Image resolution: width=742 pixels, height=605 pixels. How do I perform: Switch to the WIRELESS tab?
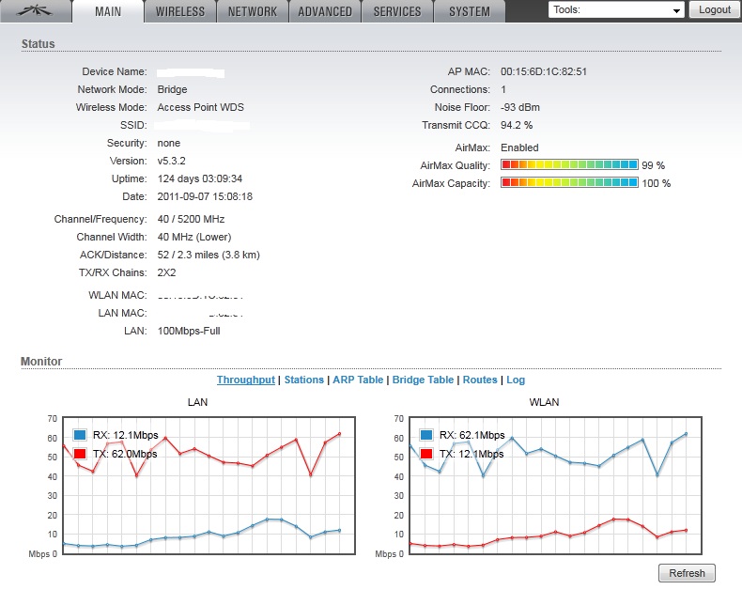pos(180,11)
